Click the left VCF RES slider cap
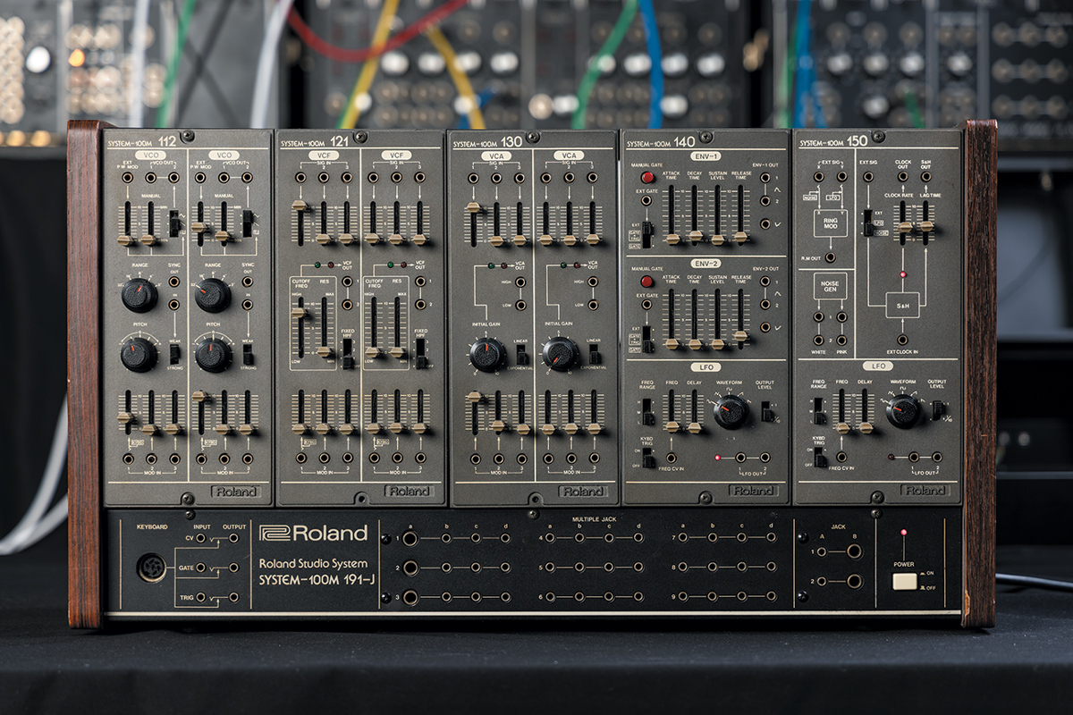The image size is (1073, 715). tap(325, 351)
